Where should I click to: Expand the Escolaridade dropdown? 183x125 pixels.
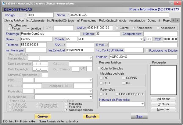(91, 97)
